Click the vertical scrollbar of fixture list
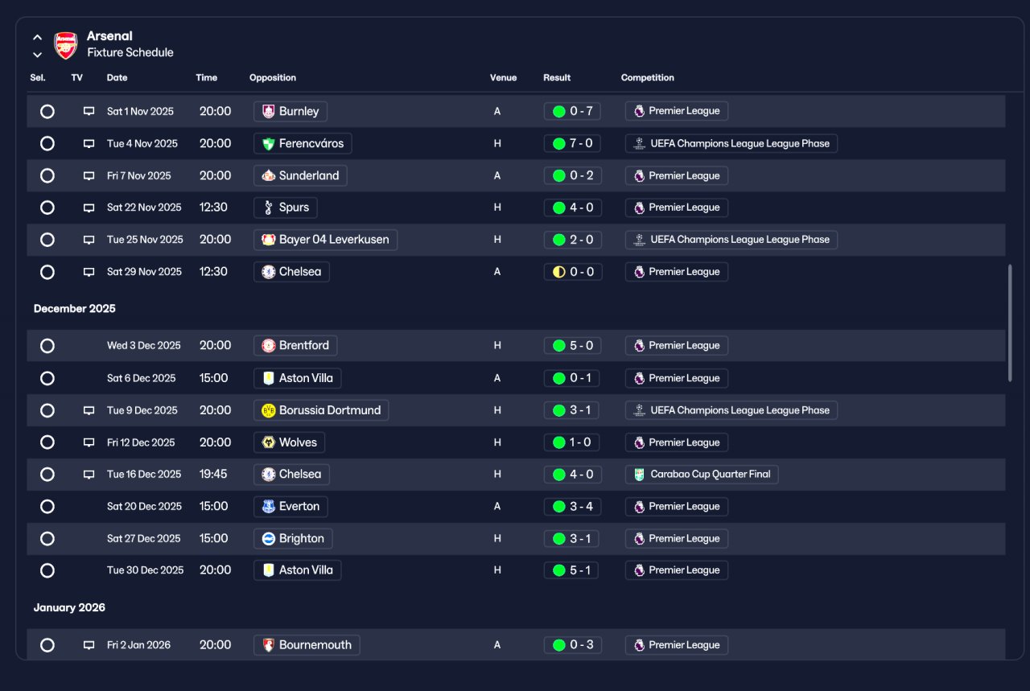Image resolution: width=1030 pixels, height=691 pixels. pos(1011,323)
